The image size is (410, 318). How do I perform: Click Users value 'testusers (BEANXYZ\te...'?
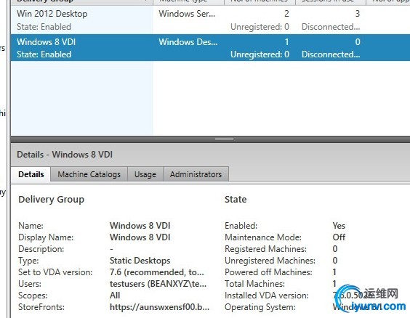tap(158, 284)
